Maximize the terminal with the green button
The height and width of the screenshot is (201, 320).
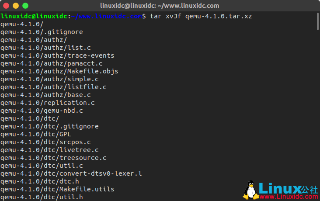point(25,6)
